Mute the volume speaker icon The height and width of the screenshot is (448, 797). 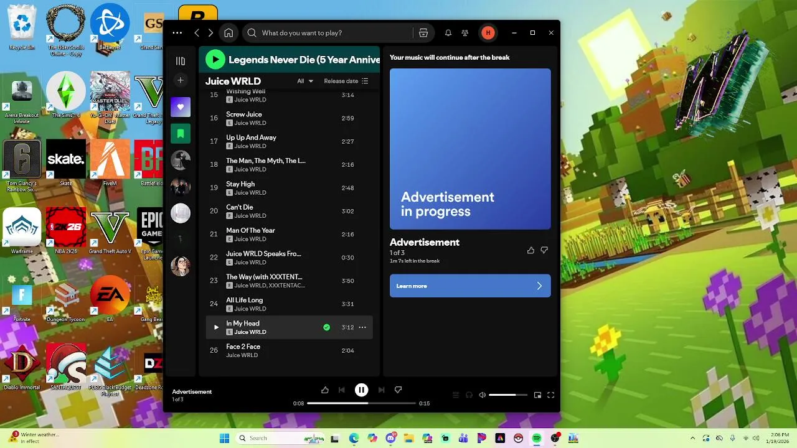[x=482, y=395]
